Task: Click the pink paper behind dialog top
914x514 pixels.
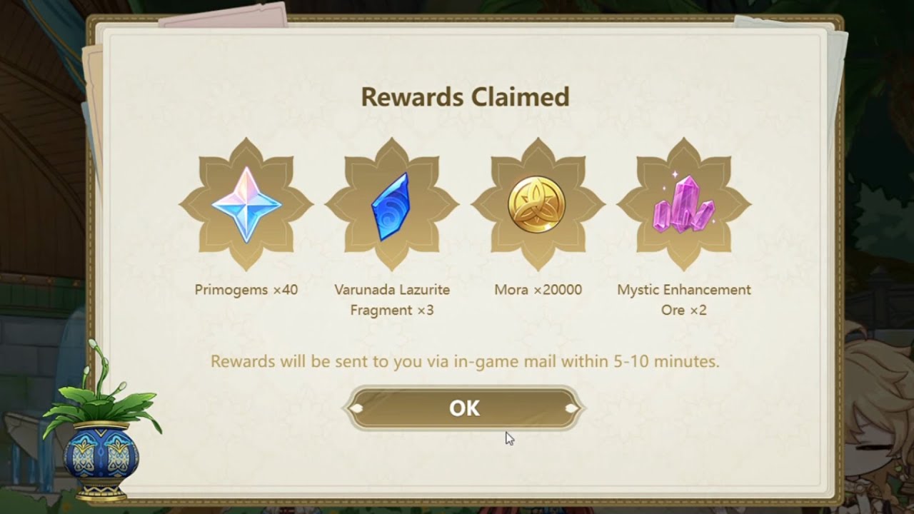Action: coord(223,14)
